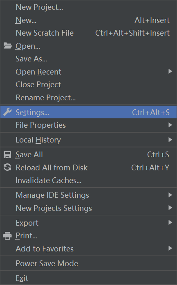Click the printer icon beside Print
Viewport: 177px width, 285px height.
click(7, 236)
